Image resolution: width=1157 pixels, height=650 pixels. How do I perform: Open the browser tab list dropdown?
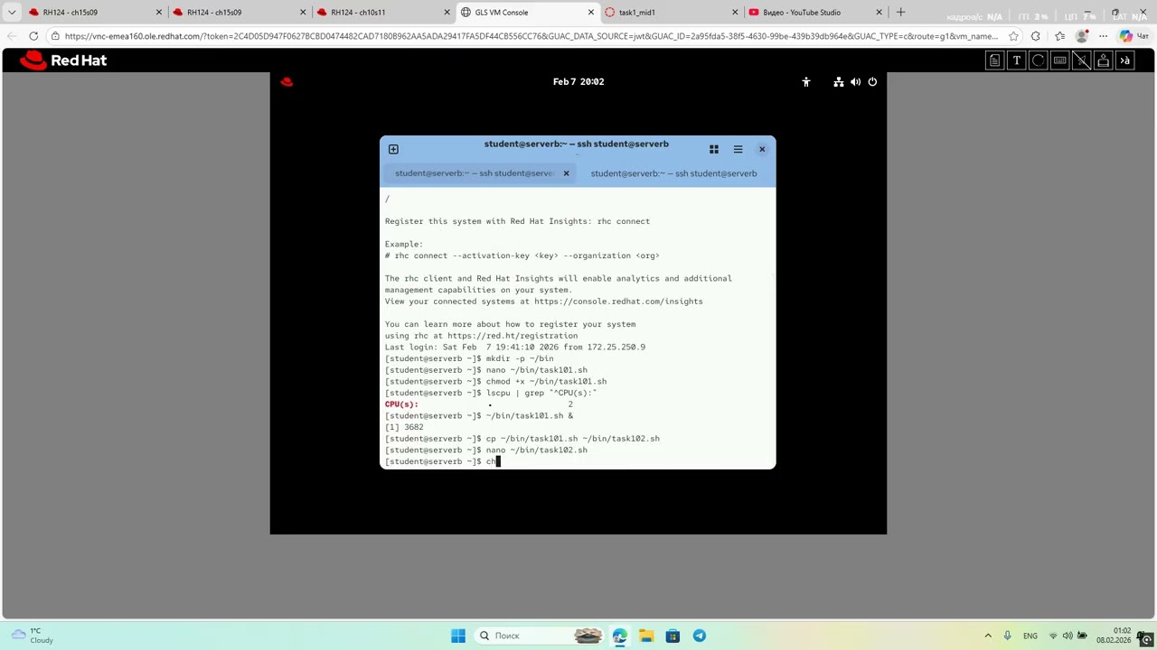[x=11, y=13]
